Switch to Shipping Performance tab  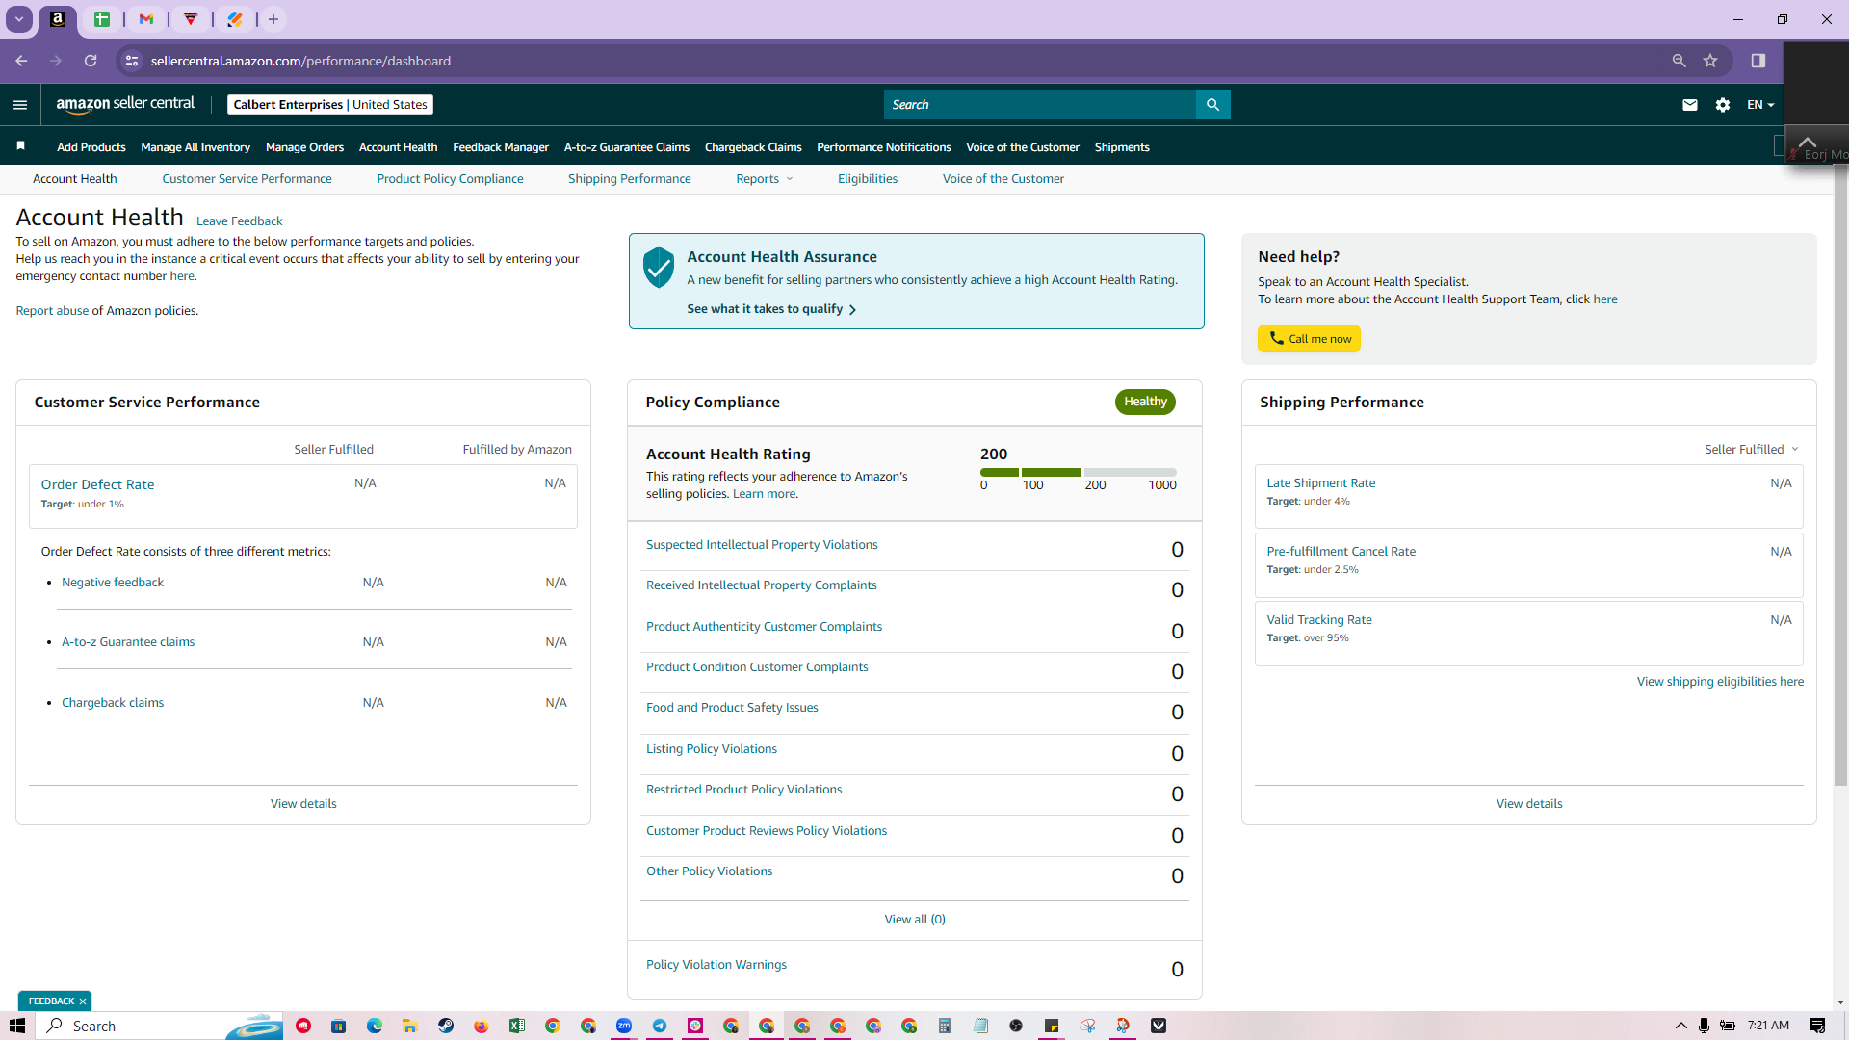pos(630,179)
